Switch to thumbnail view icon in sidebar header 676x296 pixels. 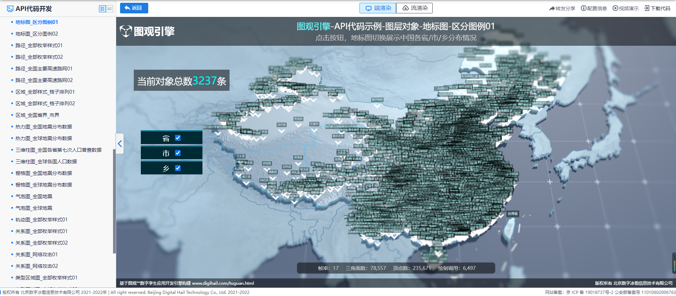point(109,9)
